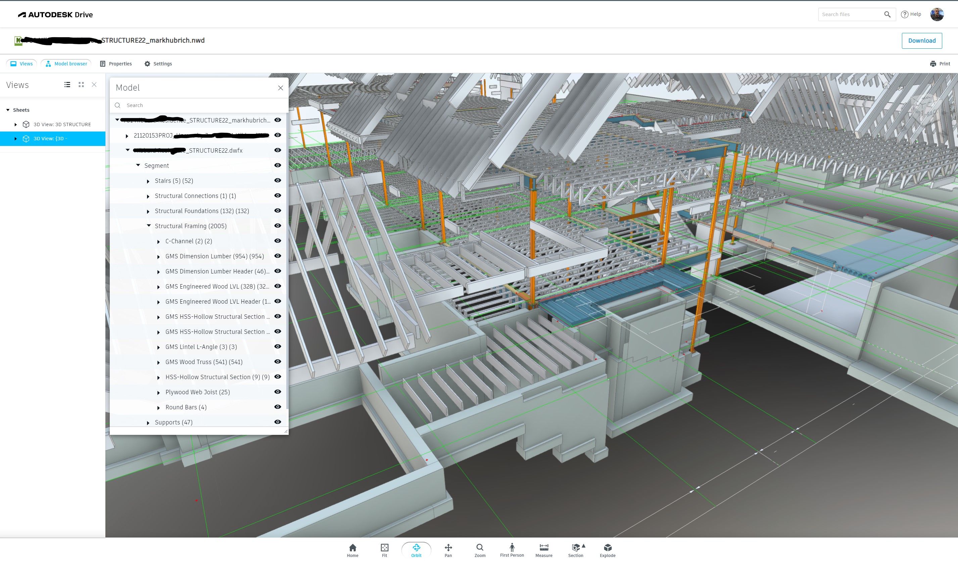This screenshot has height=561, width=958.
Task: Collapse the Segment tree node
Action: (138, 165)
